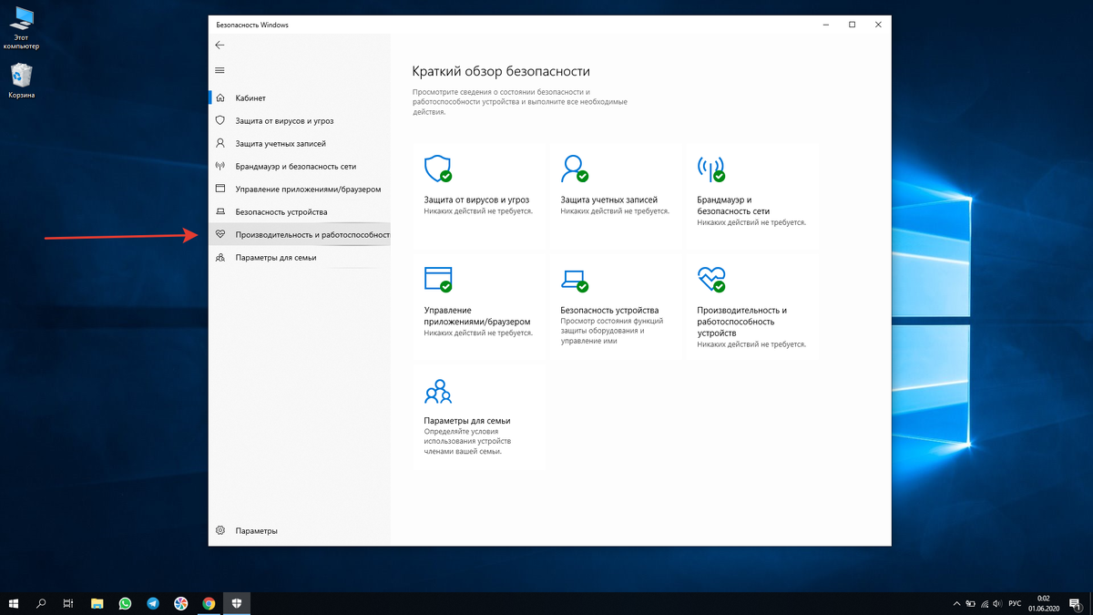Open the Wi-Fi network tray icon
The width and height of the screenshot is (1093, 615).
pos(984,603)
